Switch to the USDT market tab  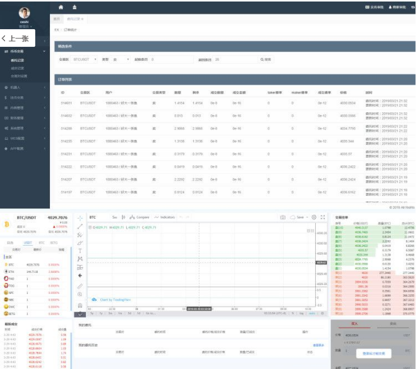coord(27,243)
